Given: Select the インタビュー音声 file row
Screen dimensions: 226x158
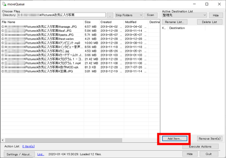Looking at the screenshot, I should [80, 47].
